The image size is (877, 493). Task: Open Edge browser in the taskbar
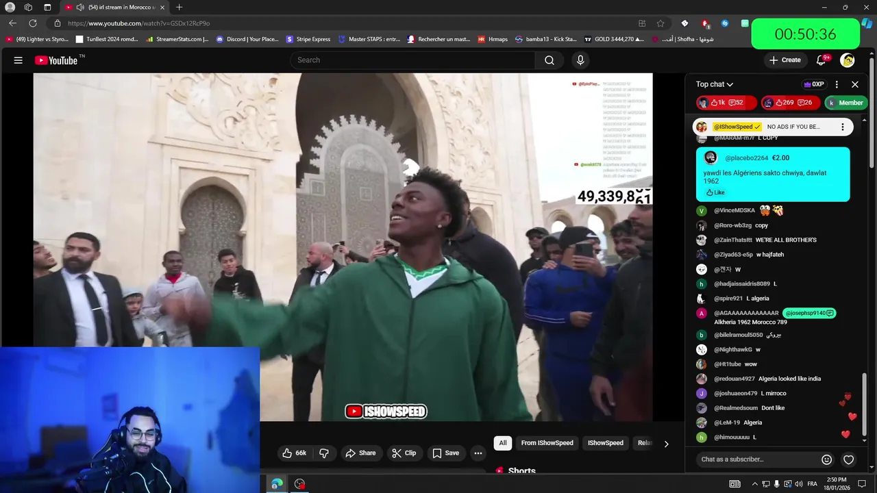click(277, 484)
